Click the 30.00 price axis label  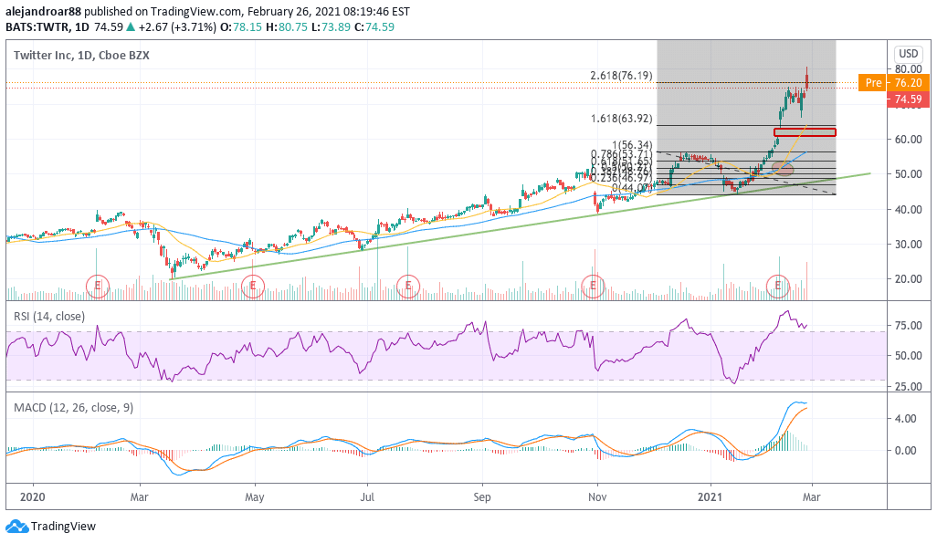(x=909, y=245)
